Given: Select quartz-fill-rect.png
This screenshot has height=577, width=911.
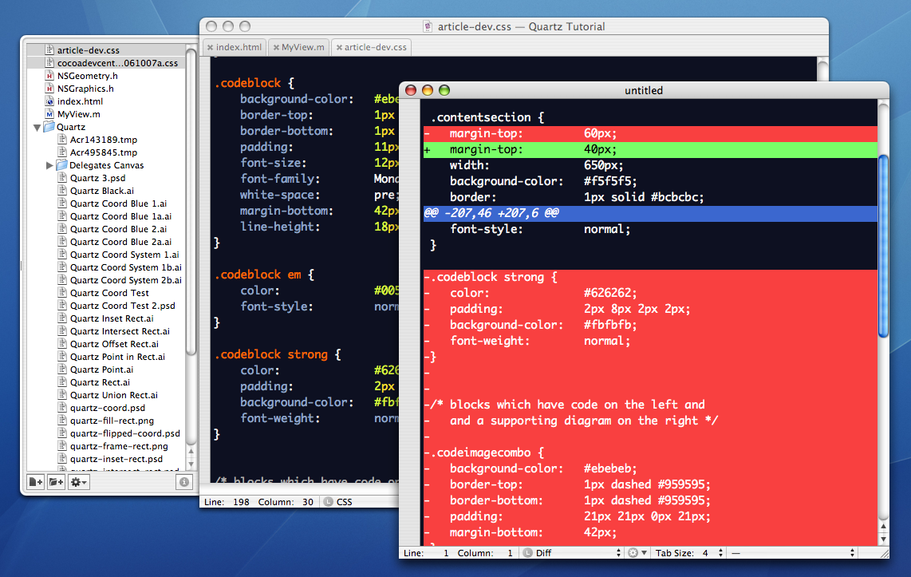Looking at the screenshot, I should (x=112, y=421).
